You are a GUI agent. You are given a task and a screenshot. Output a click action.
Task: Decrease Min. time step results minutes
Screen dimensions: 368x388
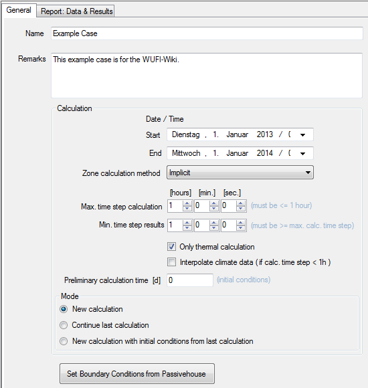[x=214, y=228]
